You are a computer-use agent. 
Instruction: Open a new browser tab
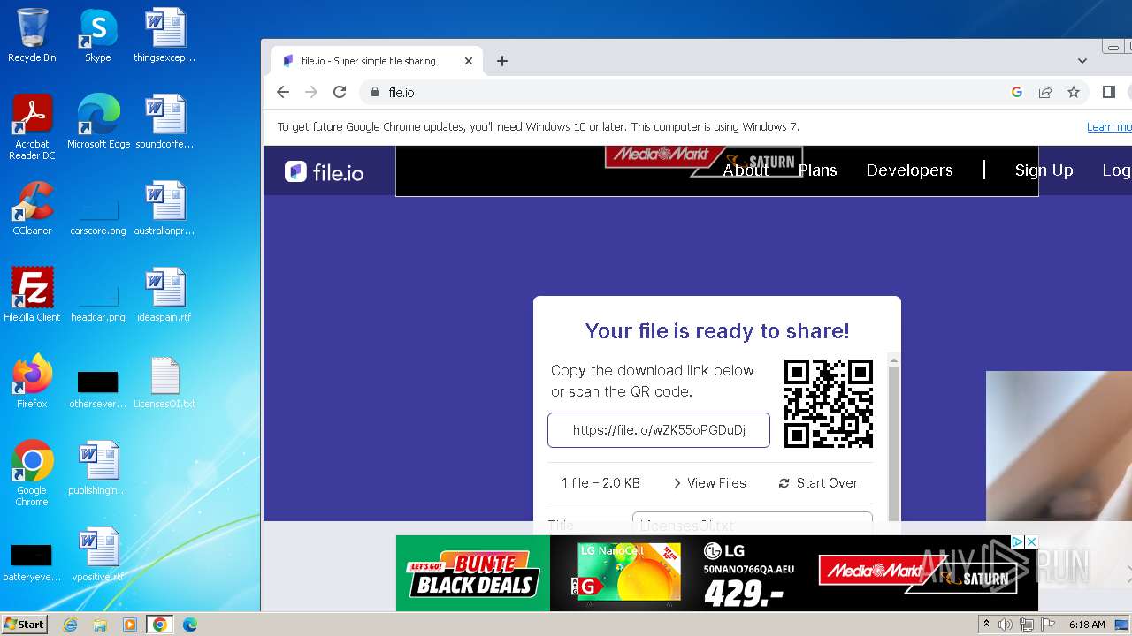(x=502, y=61)
